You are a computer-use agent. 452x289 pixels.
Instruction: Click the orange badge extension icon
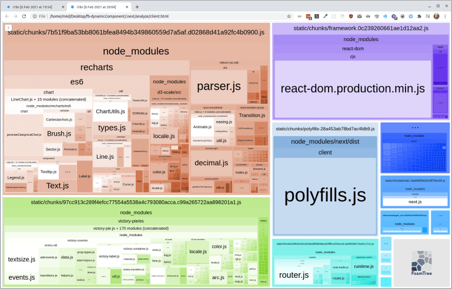click(x=309, y=16)
